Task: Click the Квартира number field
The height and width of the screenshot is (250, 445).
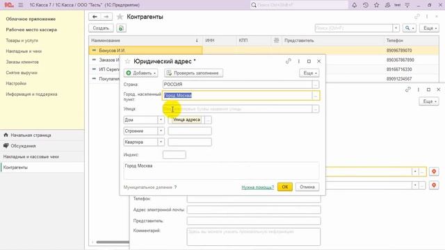Action: point(190,142)
